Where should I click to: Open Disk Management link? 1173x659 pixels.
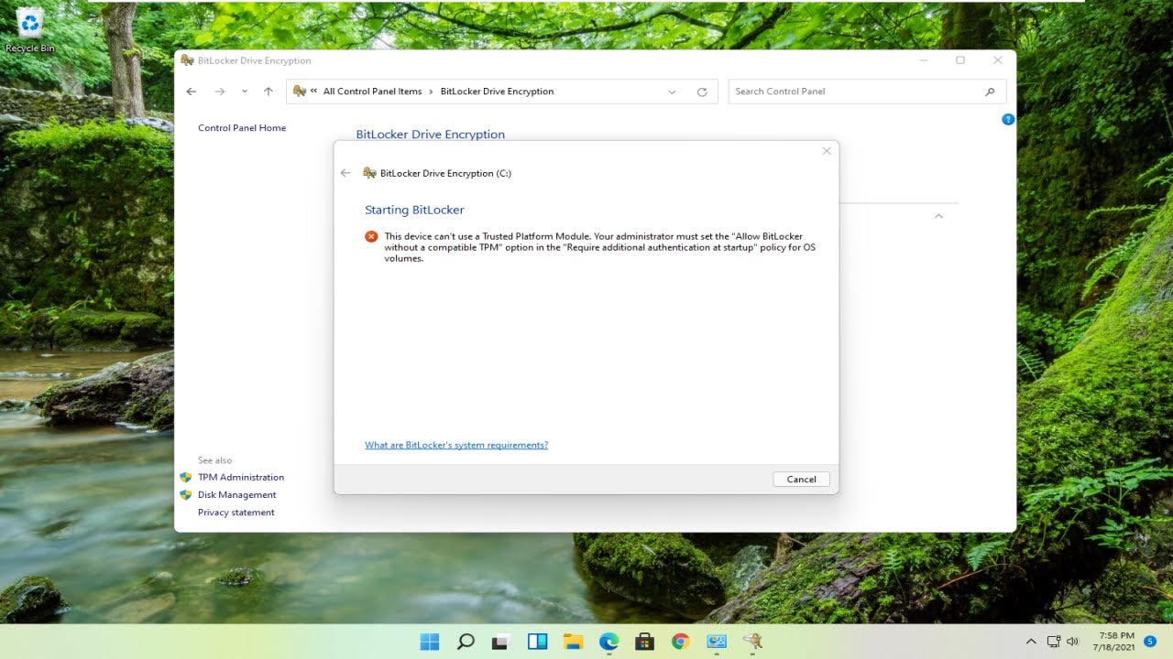click(237, 494)
